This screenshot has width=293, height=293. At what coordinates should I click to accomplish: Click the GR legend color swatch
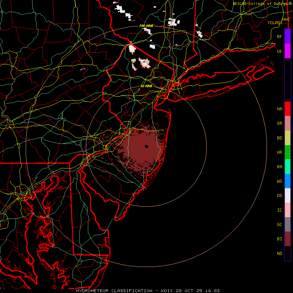pos(287,123)
